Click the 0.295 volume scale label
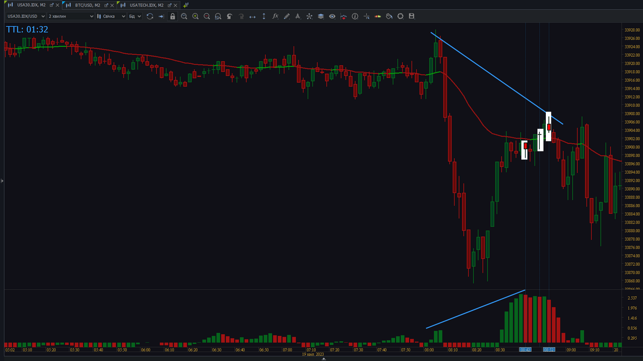Image resolution: width=643 pixels, height=361 pixels. pos(632,339)
